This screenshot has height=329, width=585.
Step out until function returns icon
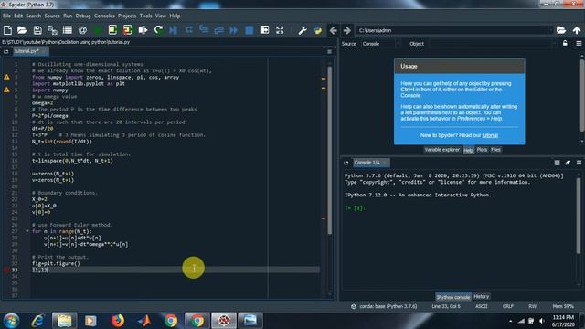219,30
